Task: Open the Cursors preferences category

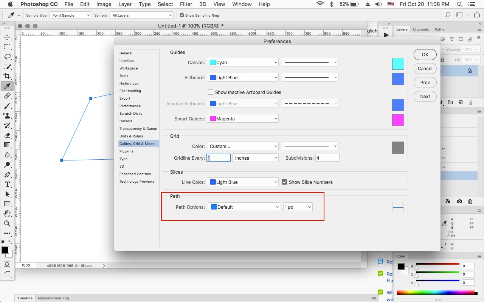Action: (126, 121)
